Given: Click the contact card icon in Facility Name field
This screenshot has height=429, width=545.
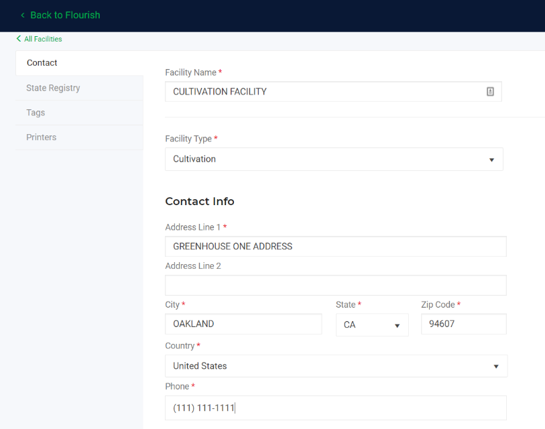Looking at the screenshot, I should 490,91.
